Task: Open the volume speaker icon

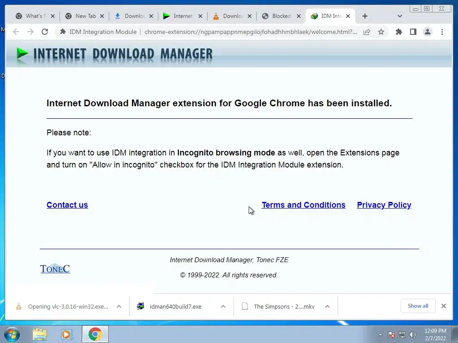Action: click(412, 335)
